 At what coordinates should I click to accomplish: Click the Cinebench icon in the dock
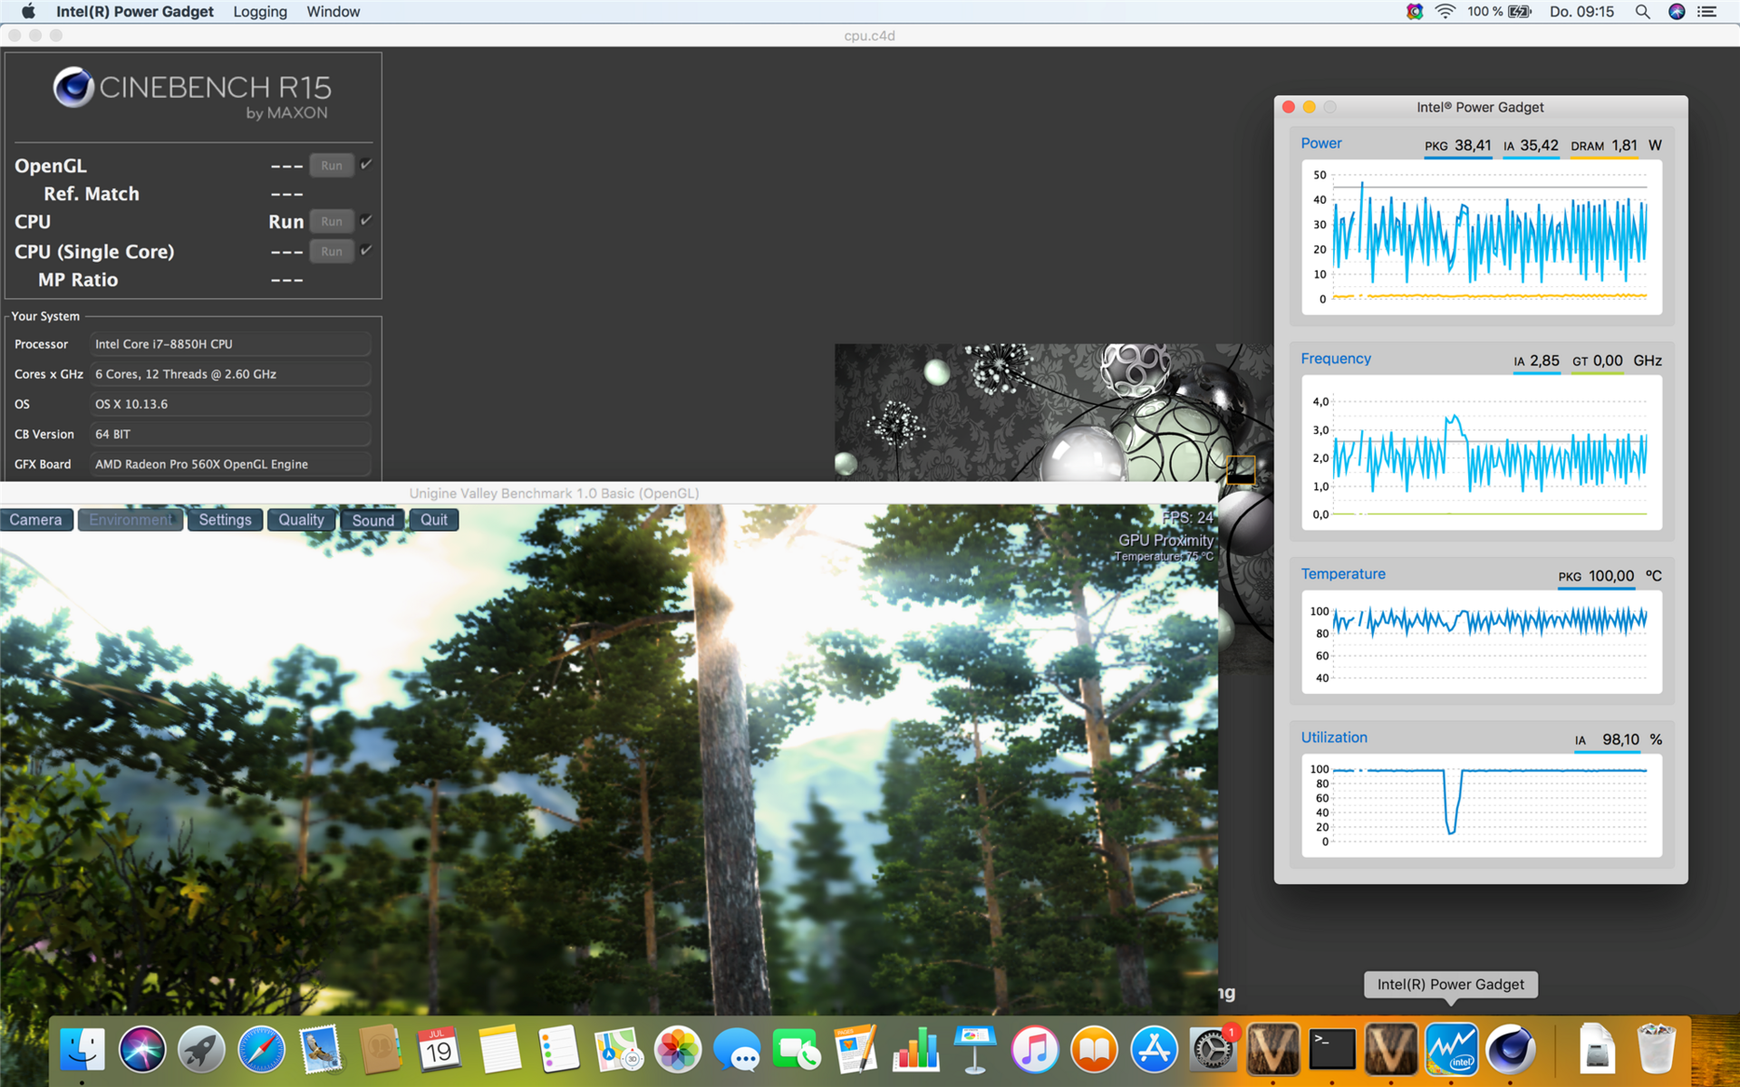pyautogui.click(x=1510, y=1050)
